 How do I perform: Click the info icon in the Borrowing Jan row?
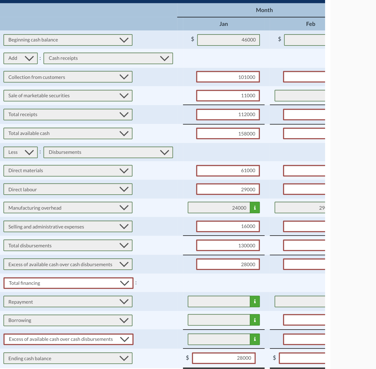click(x=255, y=320)
